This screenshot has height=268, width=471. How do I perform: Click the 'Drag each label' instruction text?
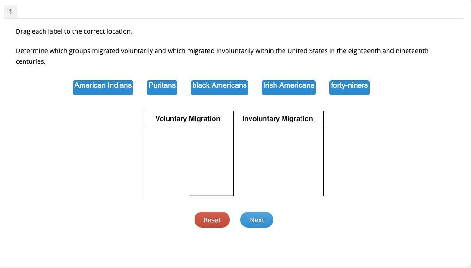74,31
